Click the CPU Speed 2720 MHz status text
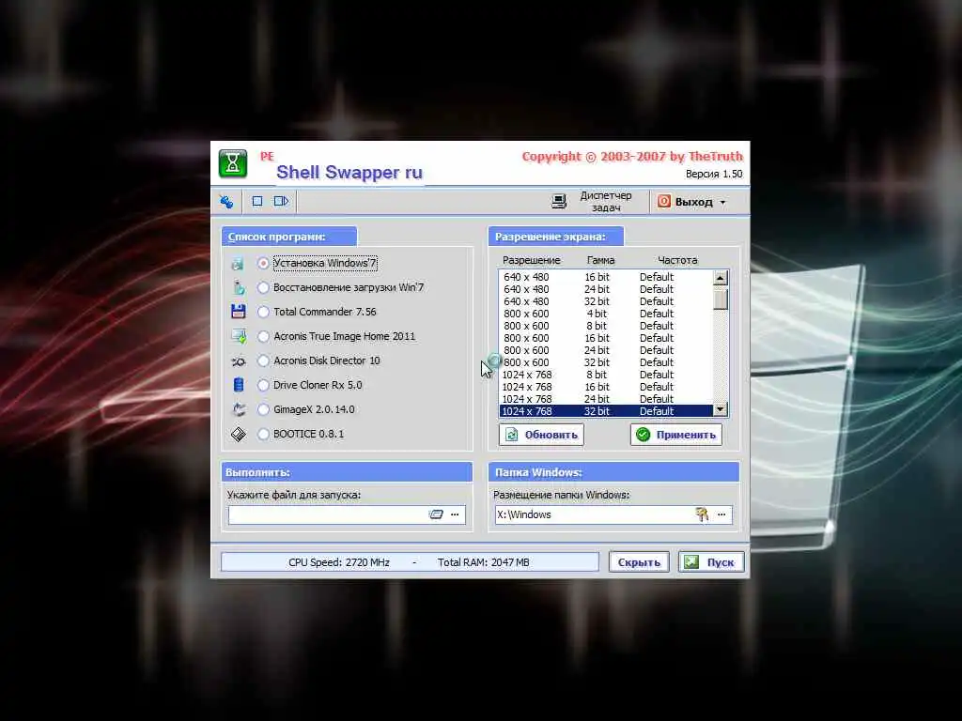 point(338,562)
